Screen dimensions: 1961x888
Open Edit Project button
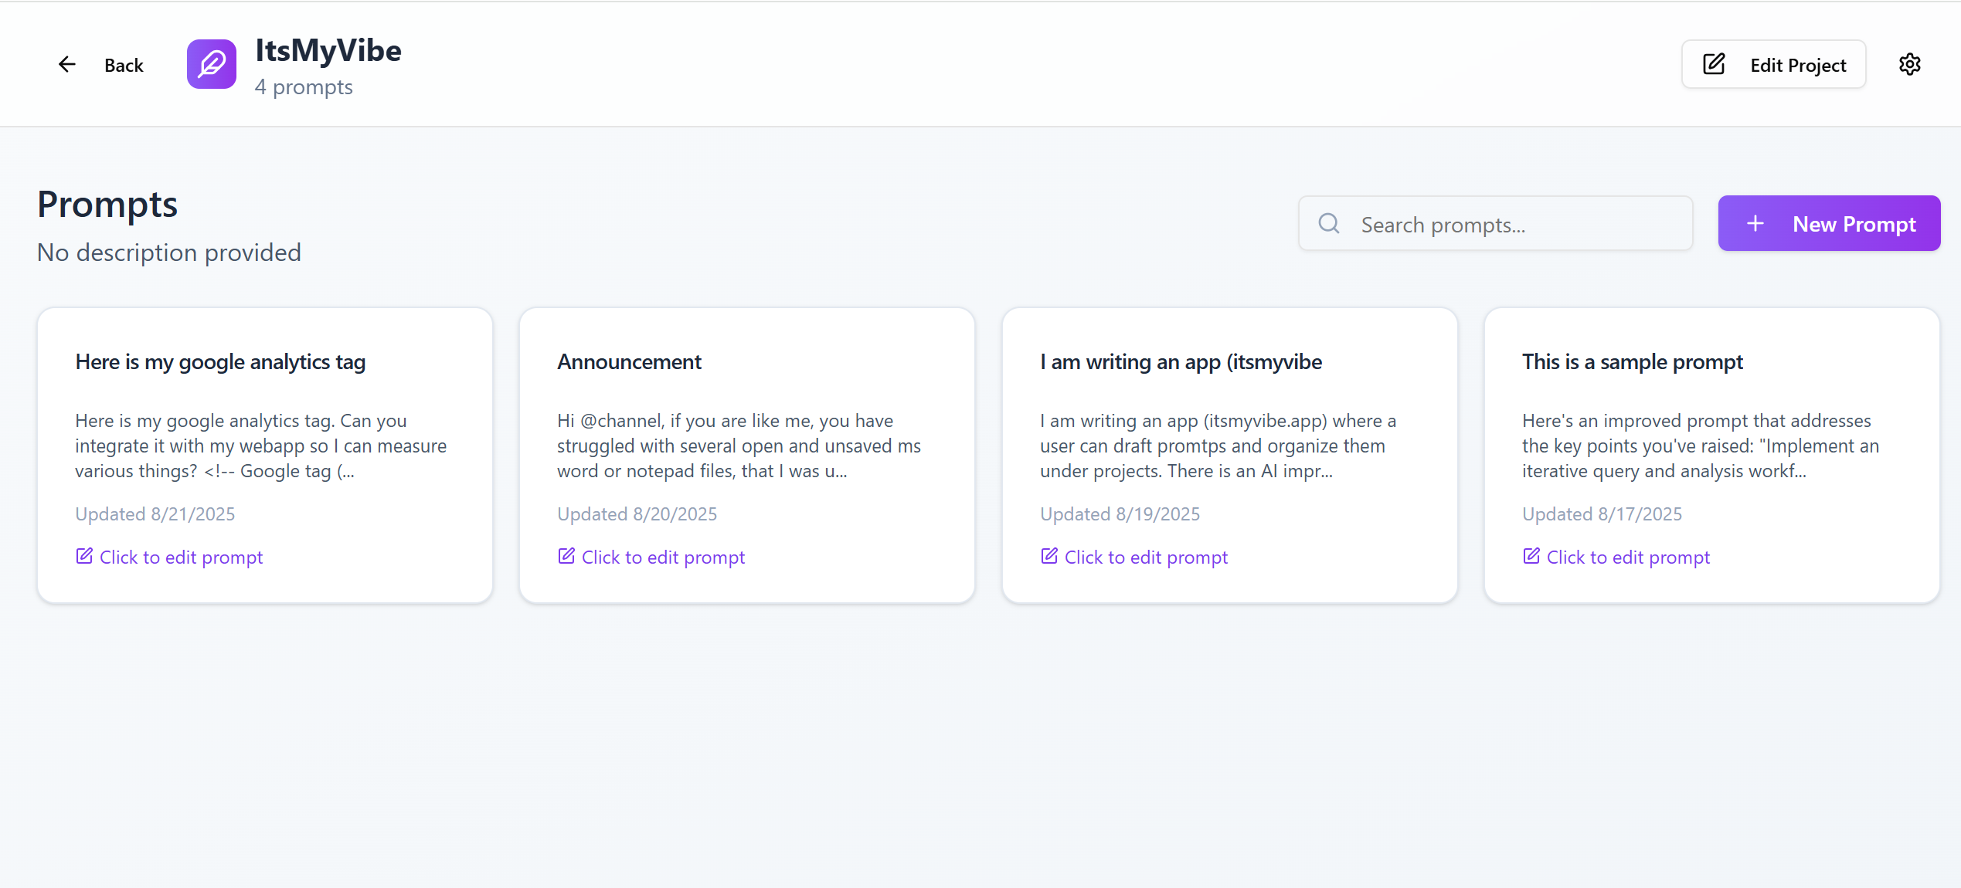[1773, 65]
